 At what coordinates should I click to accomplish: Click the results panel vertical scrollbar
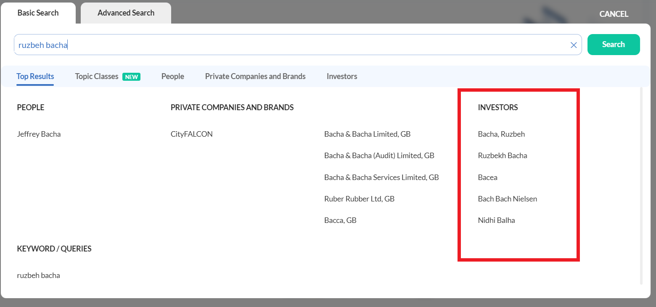641,185
